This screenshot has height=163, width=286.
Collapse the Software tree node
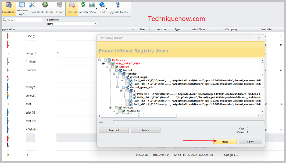(107, 67)
